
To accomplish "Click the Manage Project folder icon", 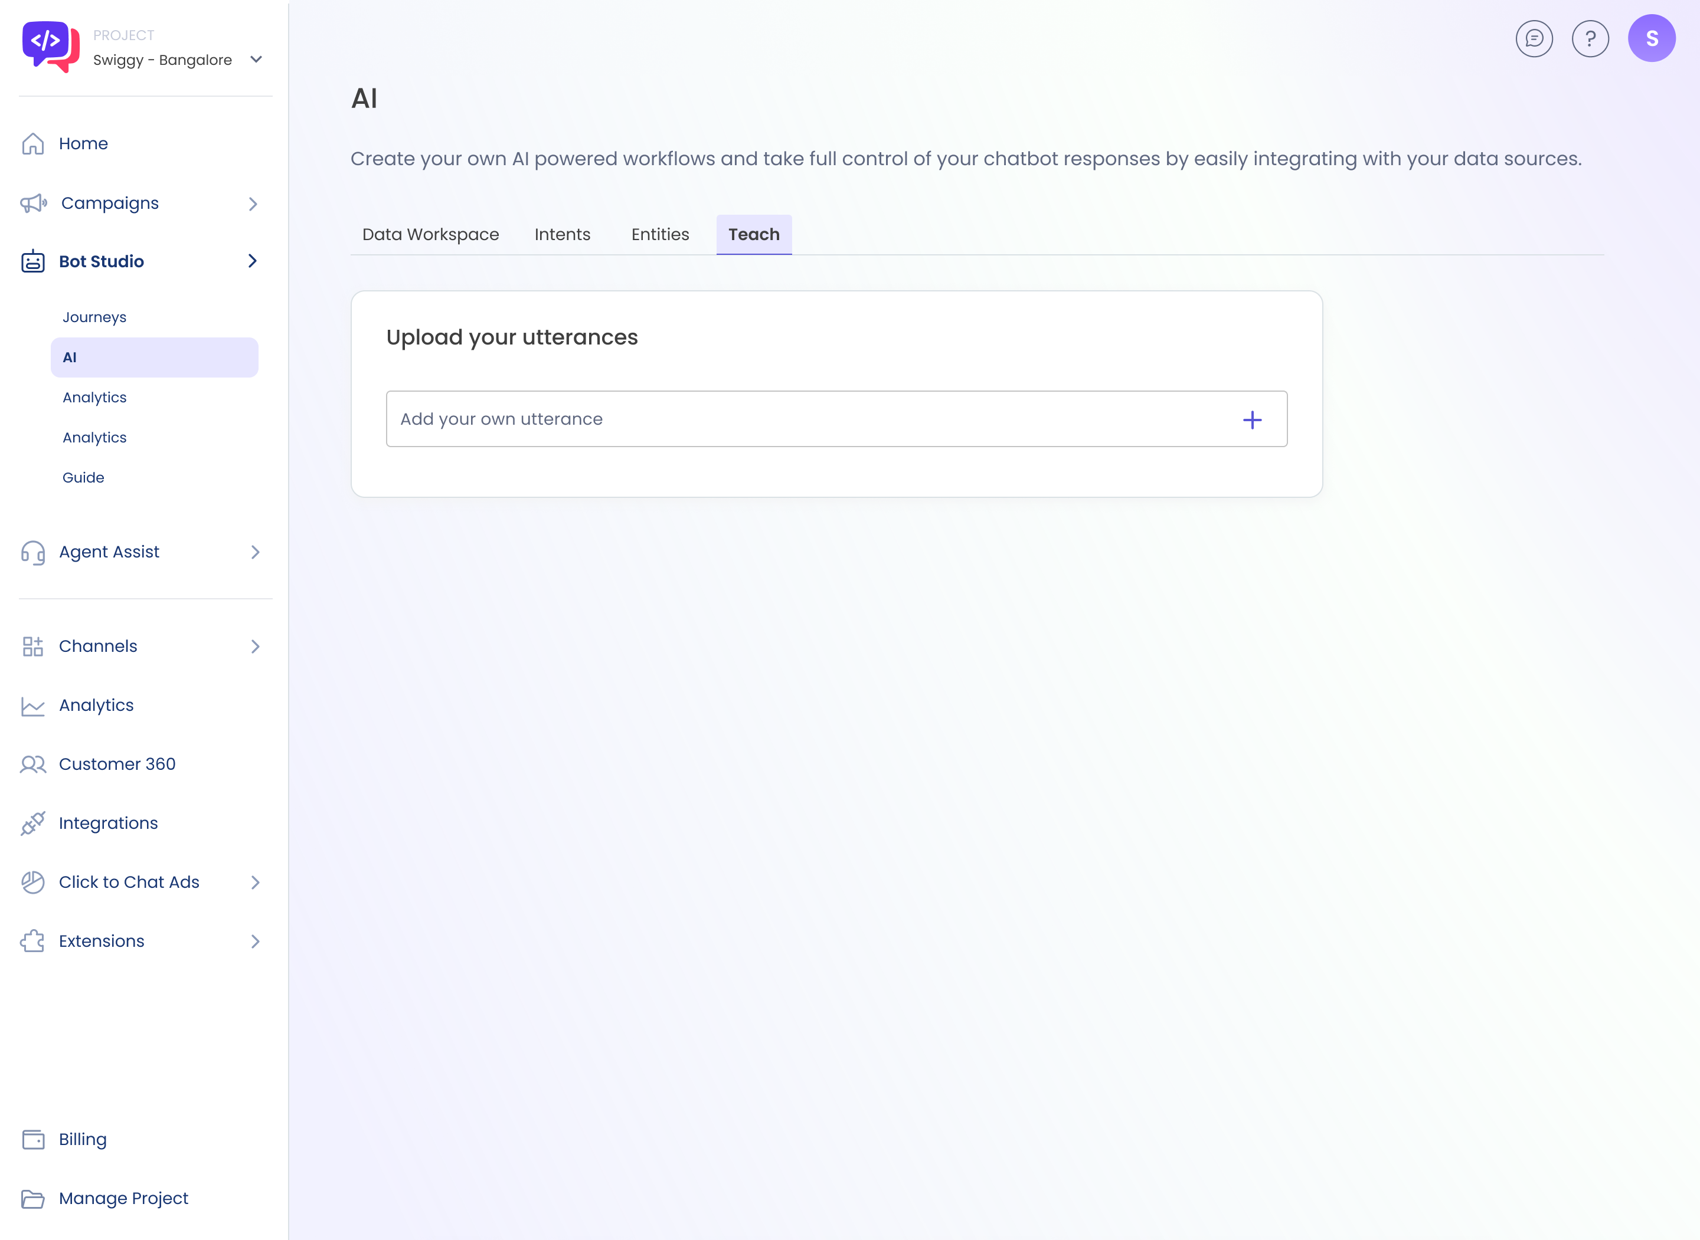I will (x=33, y=1199).
